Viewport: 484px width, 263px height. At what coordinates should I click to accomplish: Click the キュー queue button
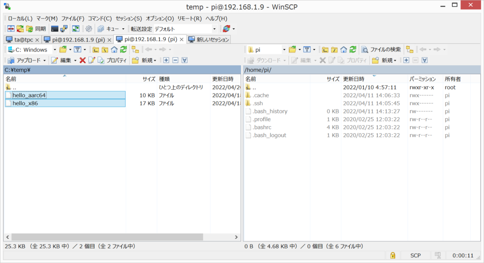108,29
